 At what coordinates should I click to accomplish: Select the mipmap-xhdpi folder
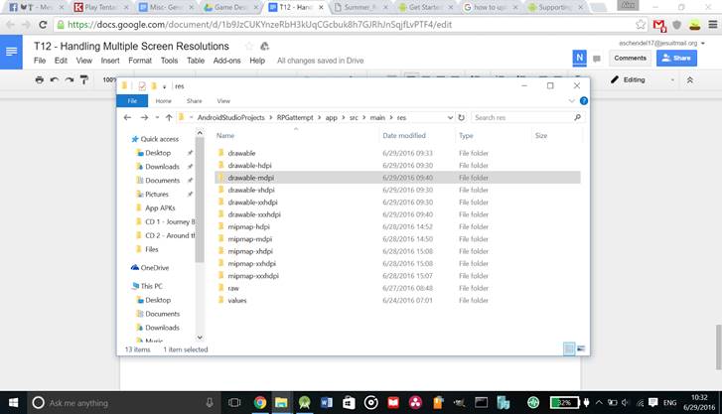tap(250, 251)
